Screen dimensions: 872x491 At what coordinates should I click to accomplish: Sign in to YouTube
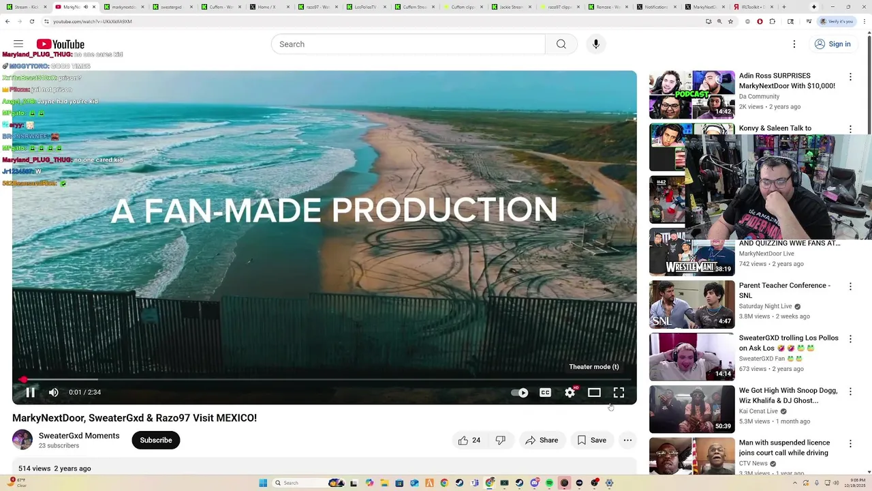tap(832, 44)
